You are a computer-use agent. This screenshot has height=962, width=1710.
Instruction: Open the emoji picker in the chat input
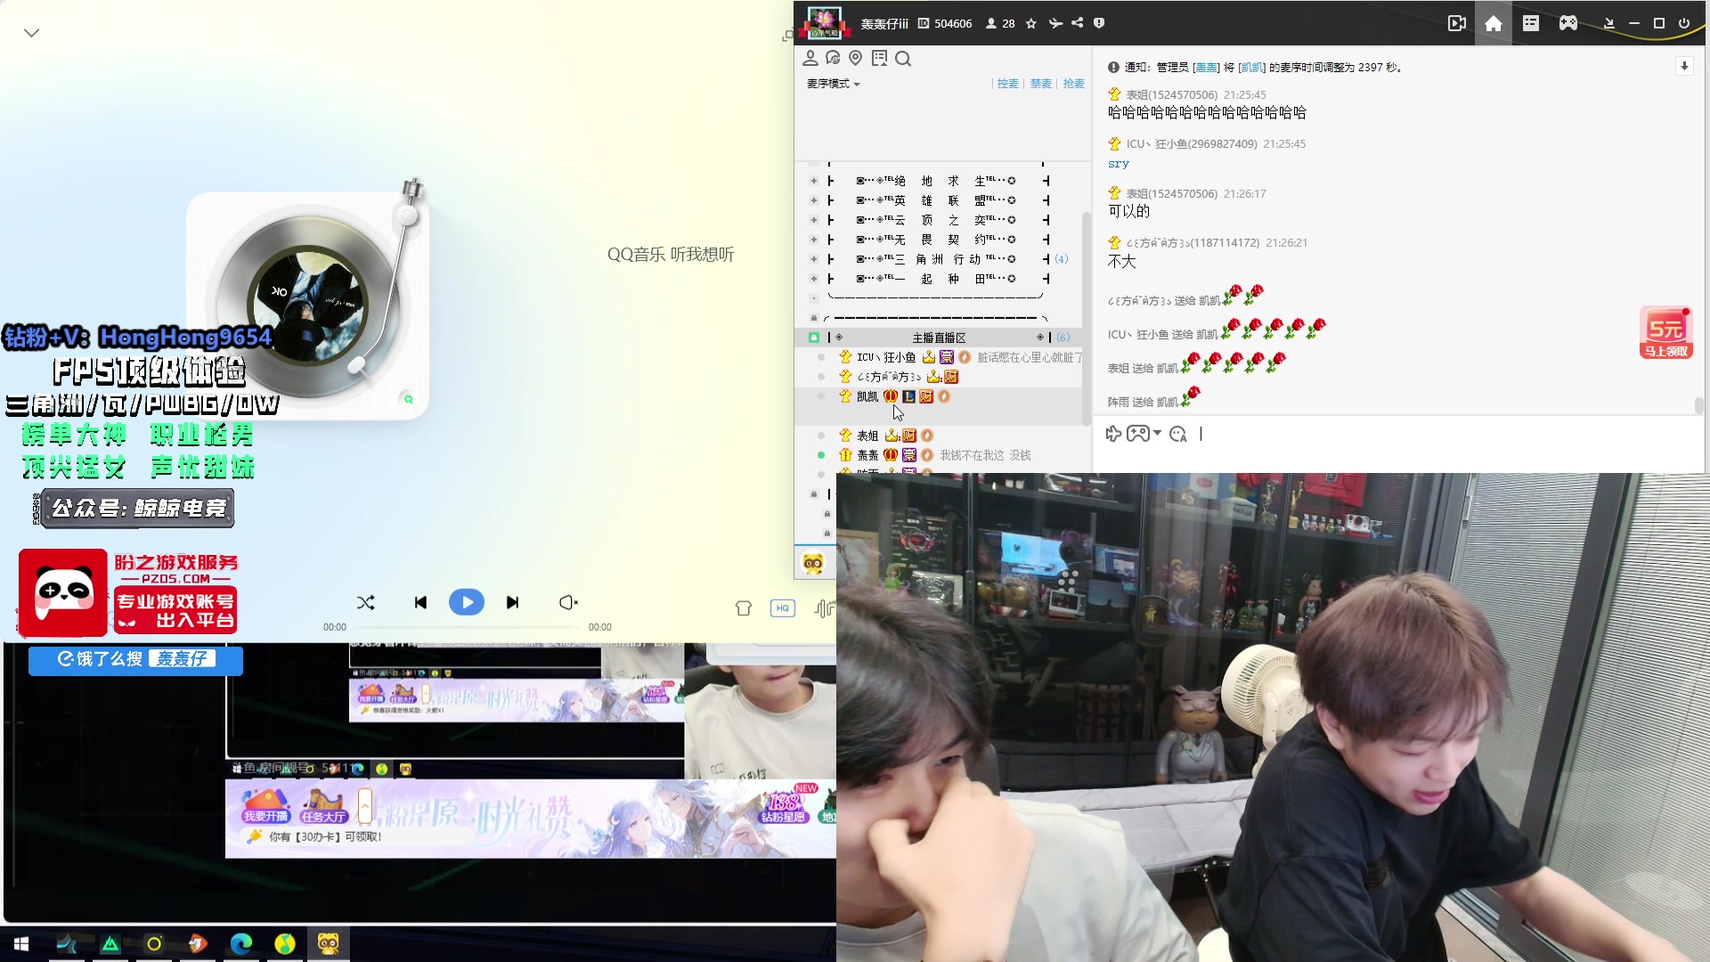(x=1178, y=434)
